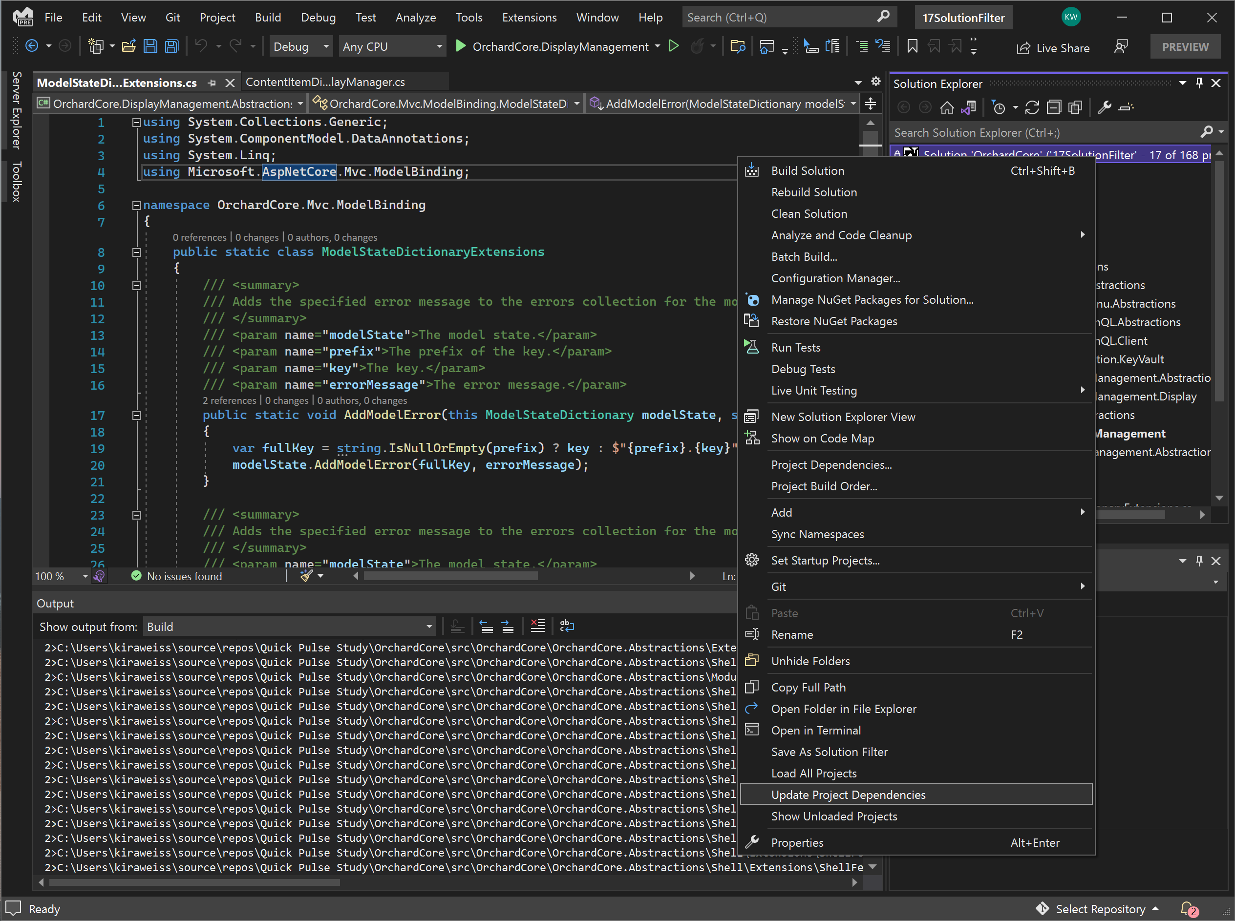This screenshot has width=1235, height=921.
Task: Toggle Live Unit Testing submenu expander
Action: tap(1084, 391)
